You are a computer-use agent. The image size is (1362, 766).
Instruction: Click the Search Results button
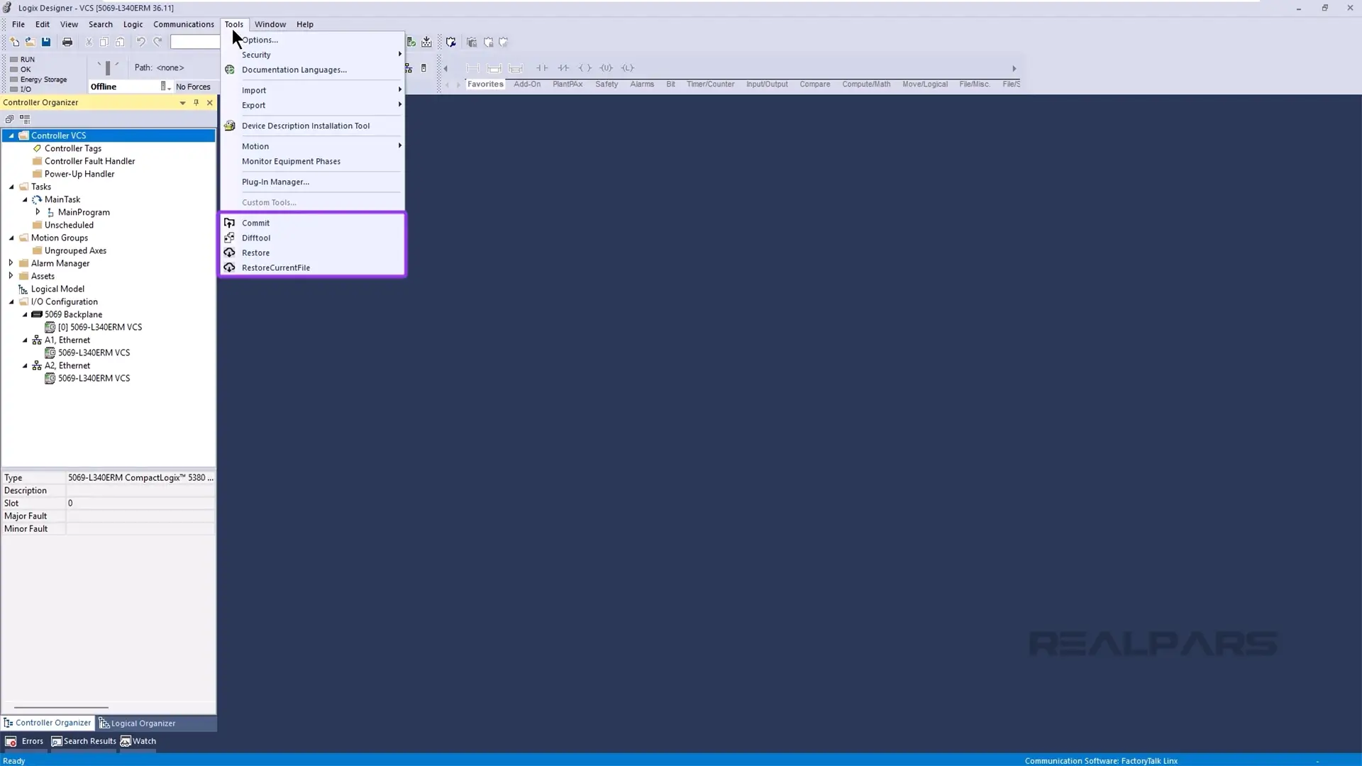(x=84, y=741)
